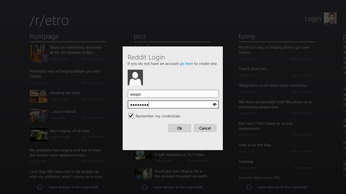Open 'more articles in this subreddit' under frontpage
Screen dimensions: 346x194
(73, 187)
